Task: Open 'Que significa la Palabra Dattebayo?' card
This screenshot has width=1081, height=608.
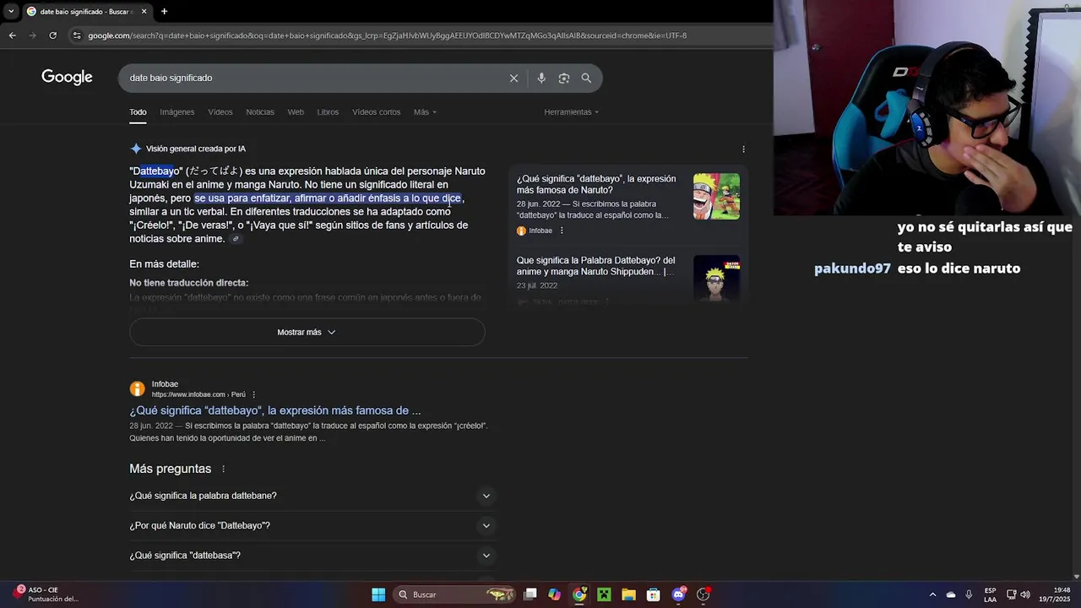Action: coord(596,266)
